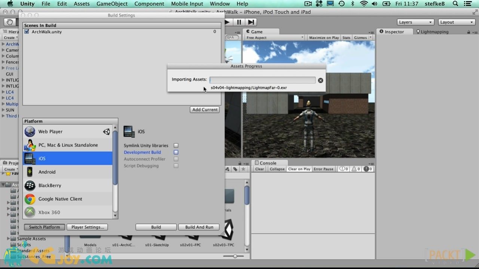Viewport: 479px width, 269px height.
Task: Select the iOS platform row
Action: point(68,158)
